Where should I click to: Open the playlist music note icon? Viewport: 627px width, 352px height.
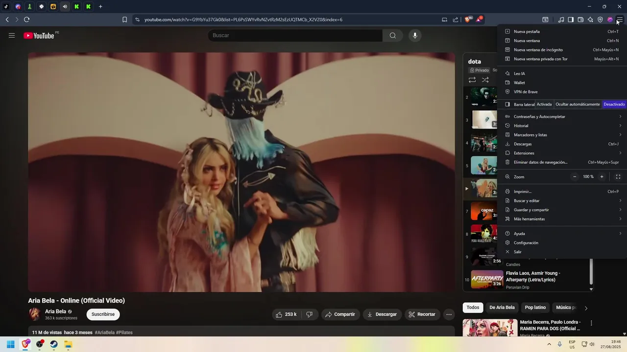[x=561, y=20]
